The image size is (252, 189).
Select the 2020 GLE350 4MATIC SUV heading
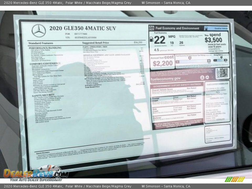pyautogui.click(x=83, y=28)
